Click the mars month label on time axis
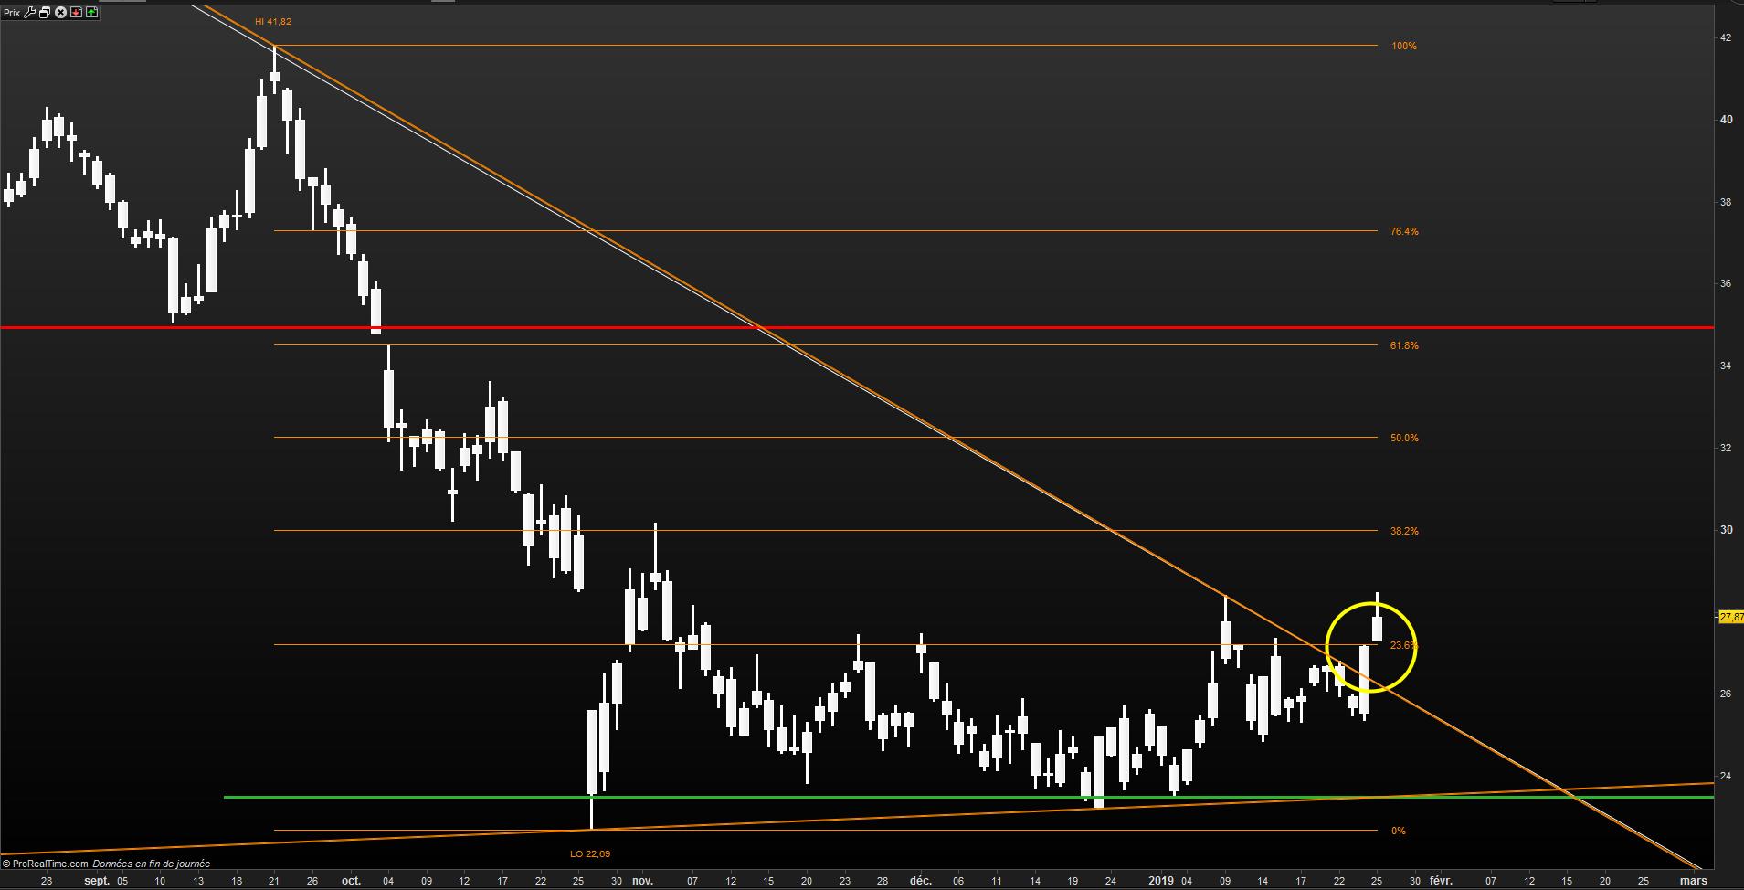 [x=1693, y=881]
